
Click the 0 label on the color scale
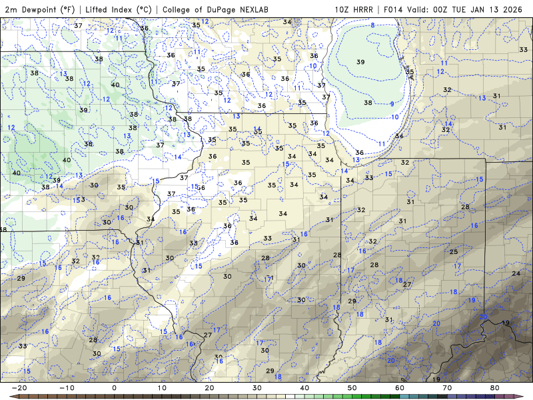114,388
